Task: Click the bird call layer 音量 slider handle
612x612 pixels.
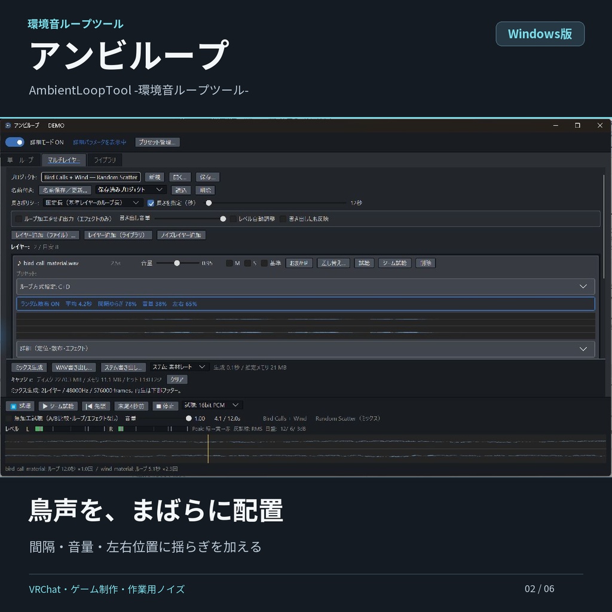Action: coord(177,263)
